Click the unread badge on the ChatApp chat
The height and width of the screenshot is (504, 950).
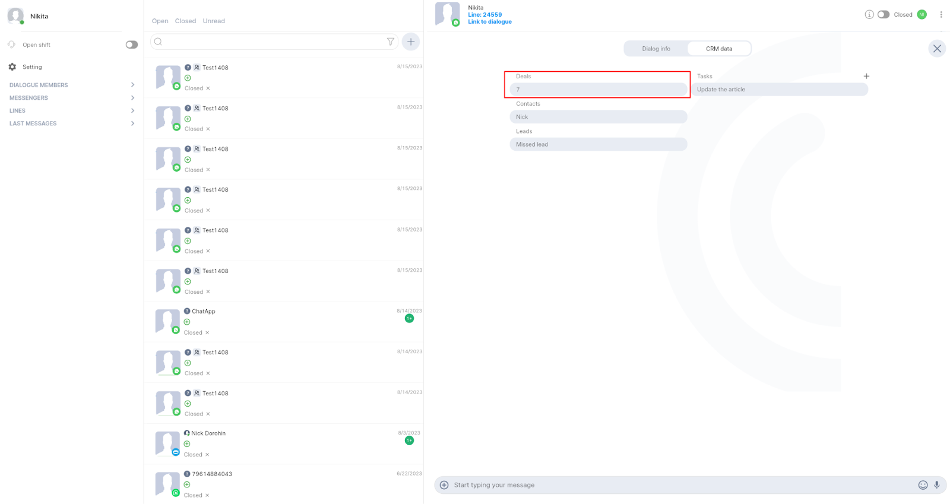tap(409, 318)
